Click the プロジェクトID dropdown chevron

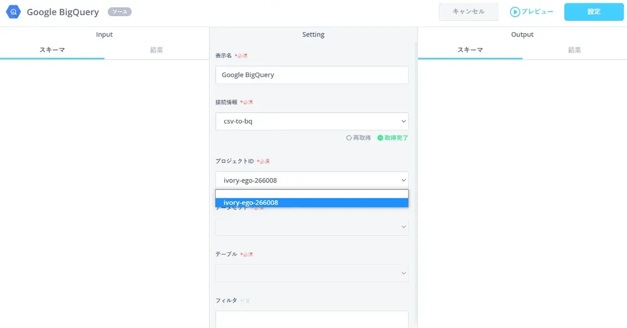pos(403,180)
